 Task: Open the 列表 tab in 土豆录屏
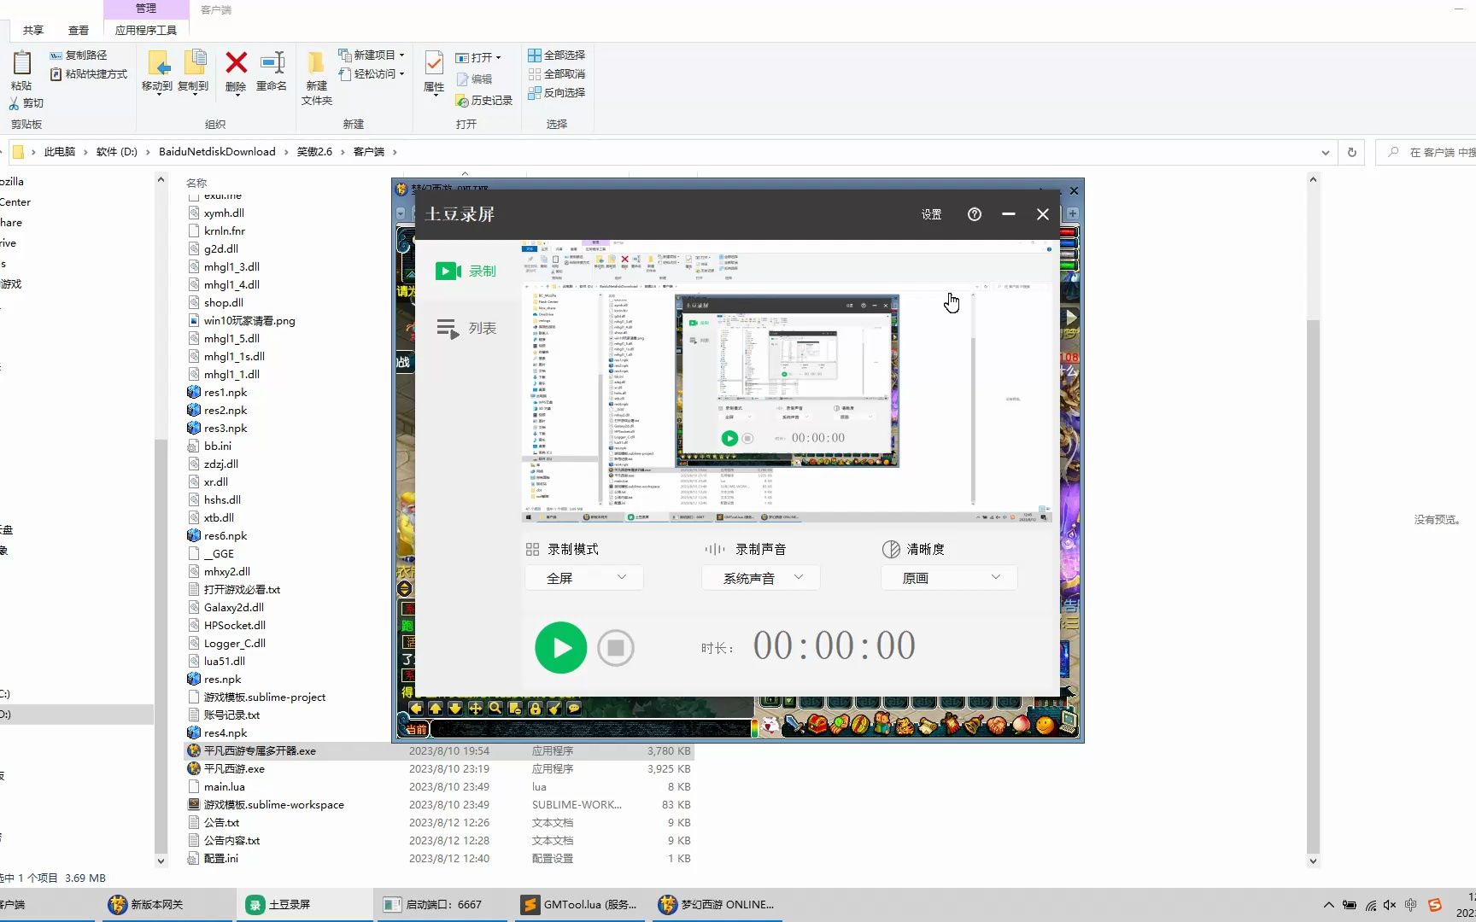click(x=466, y=328)
